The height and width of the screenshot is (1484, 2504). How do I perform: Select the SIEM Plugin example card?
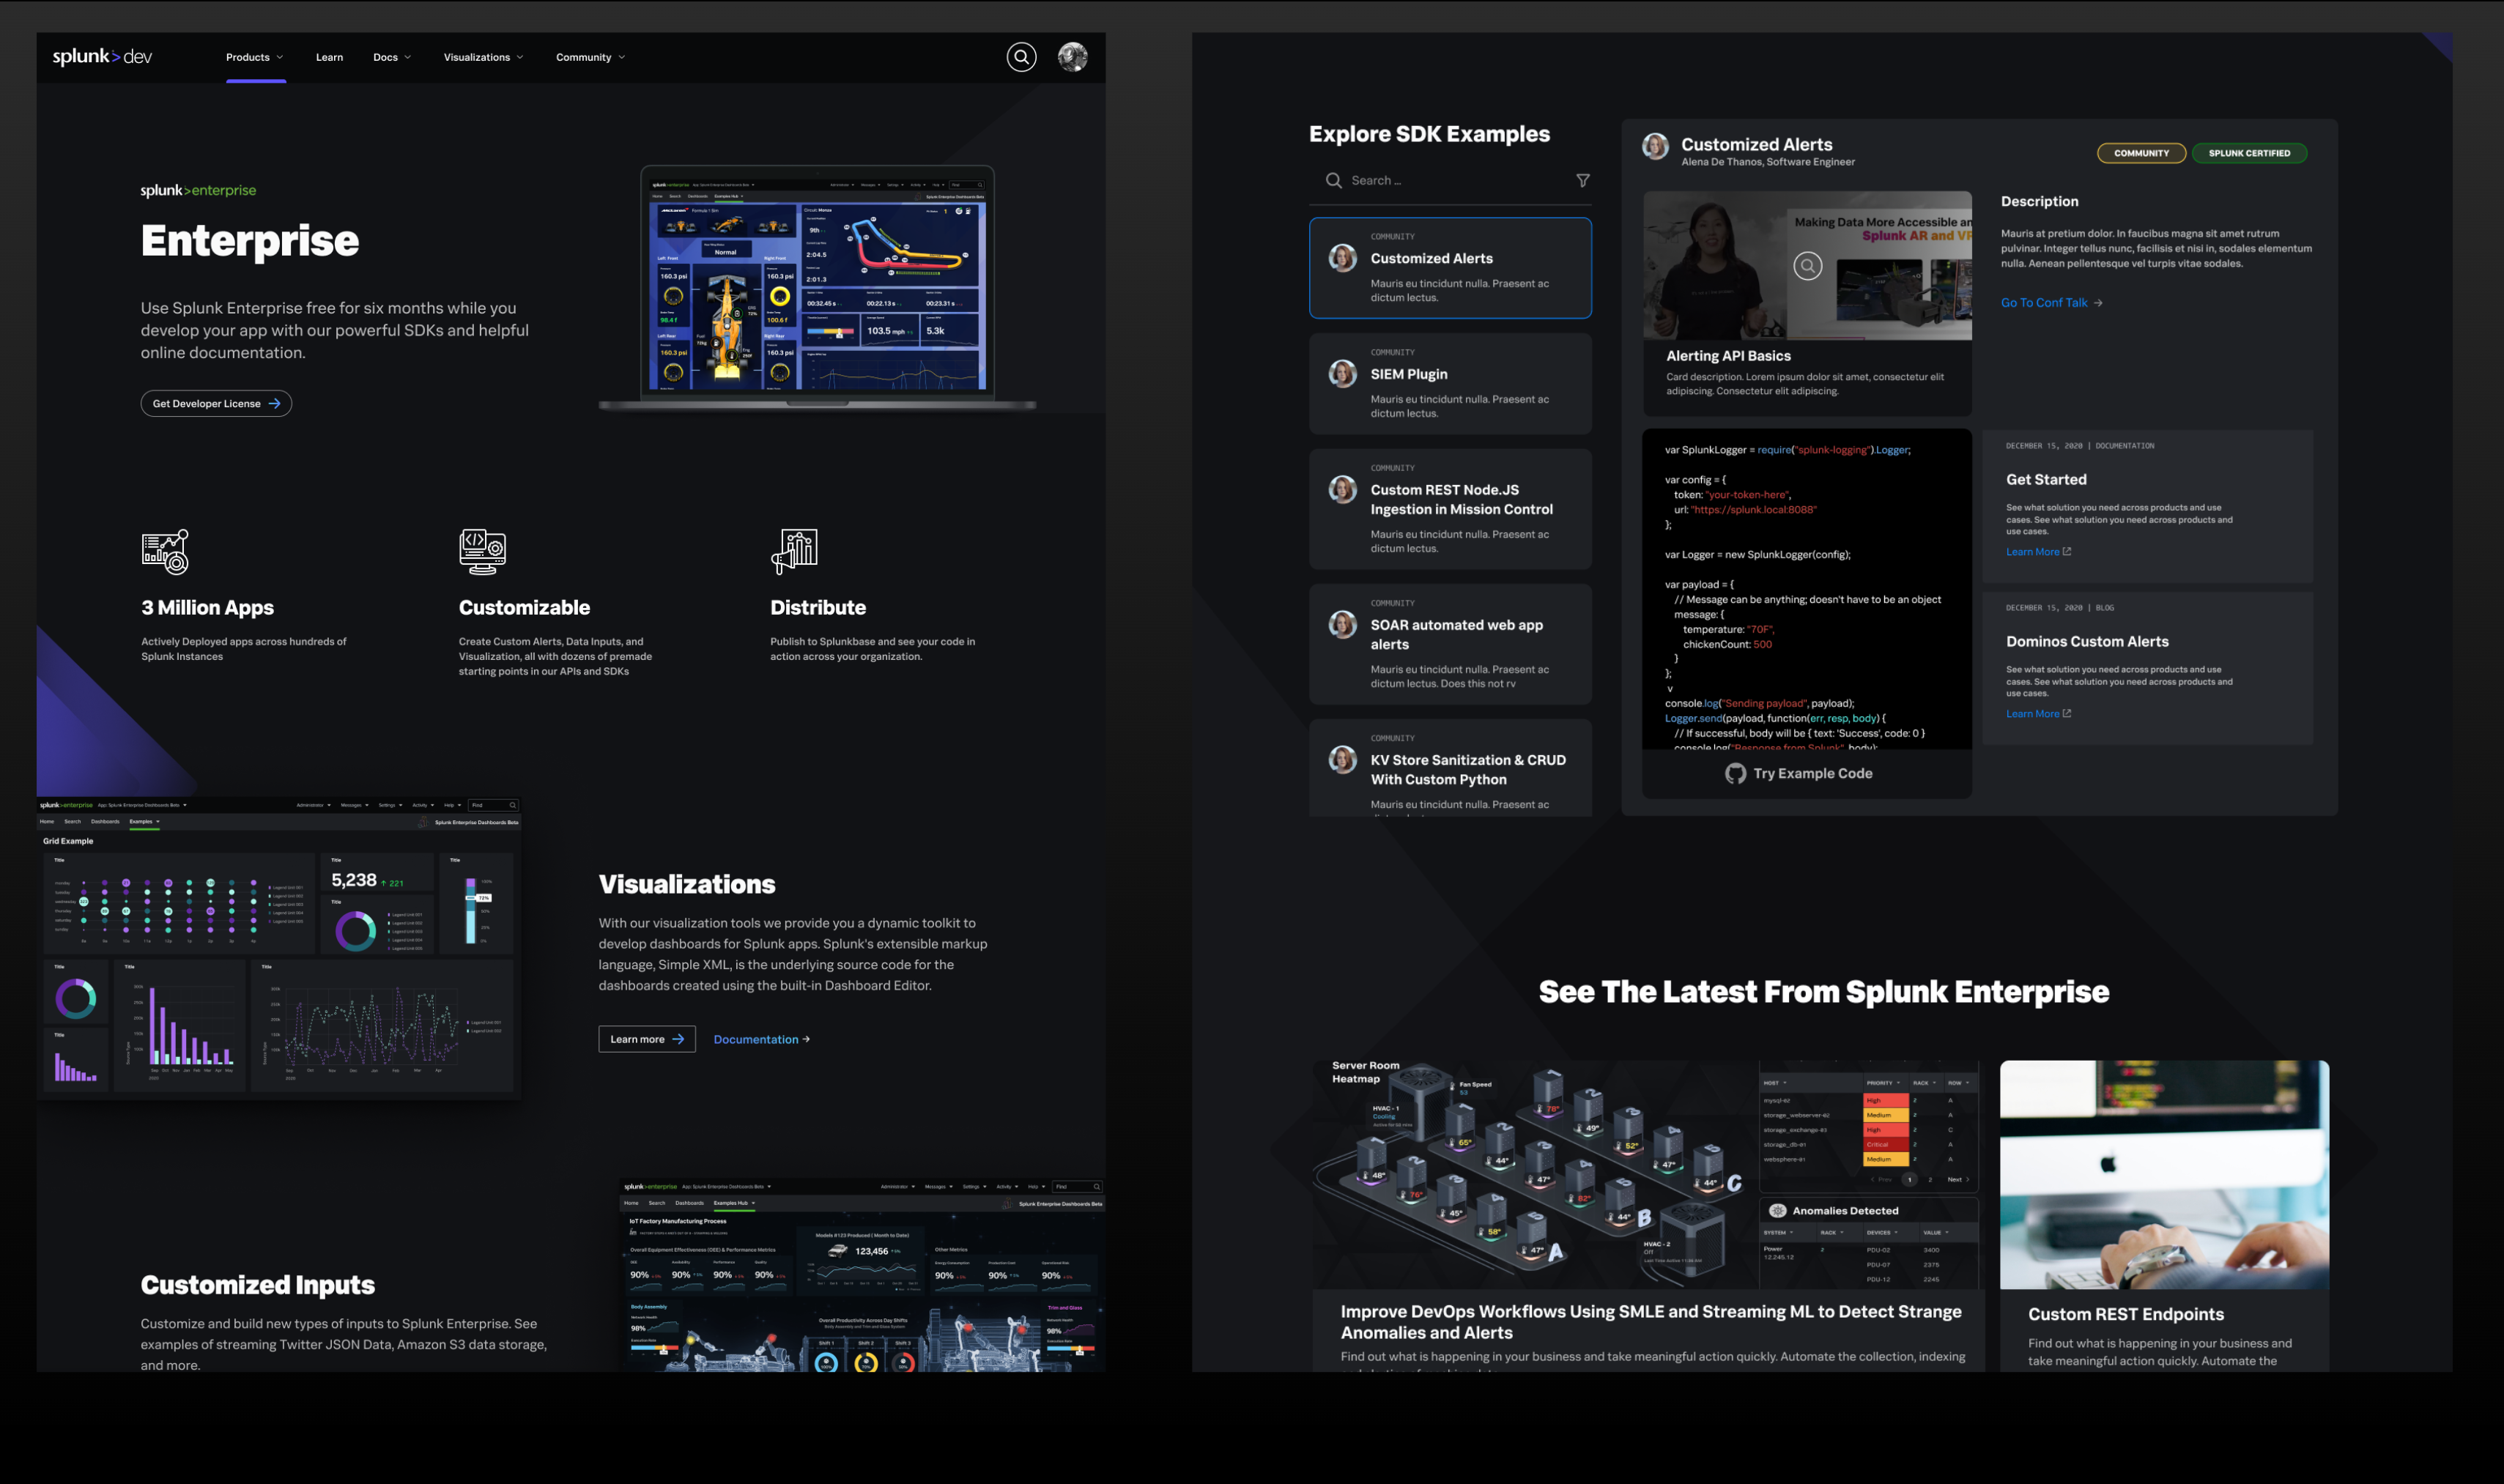click(1450, 384)
